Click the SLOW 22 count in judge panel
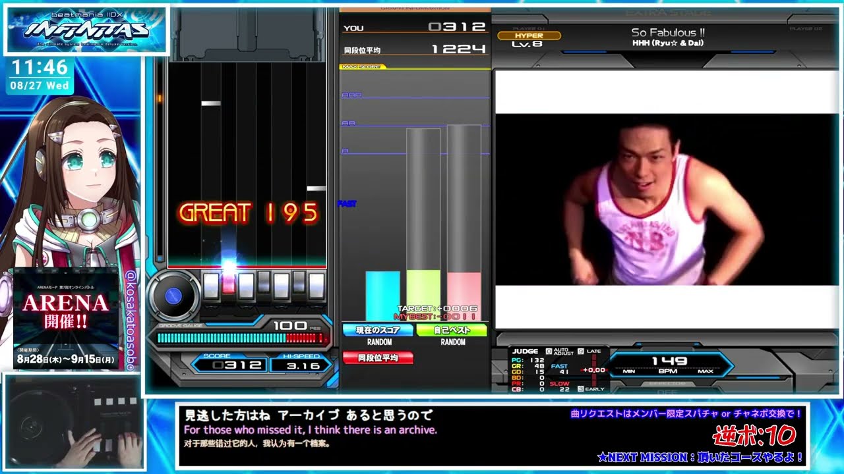The width and height of the screenshot is (844, 474). 560,386
